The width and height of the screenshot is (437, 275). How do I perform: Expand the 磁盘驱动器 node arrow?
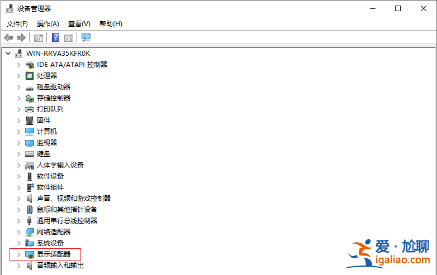point(18,87)
